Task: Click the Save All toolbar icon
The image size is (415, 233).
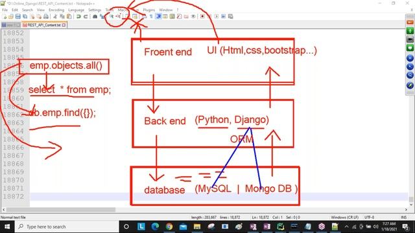Action: tap(25, 16)
